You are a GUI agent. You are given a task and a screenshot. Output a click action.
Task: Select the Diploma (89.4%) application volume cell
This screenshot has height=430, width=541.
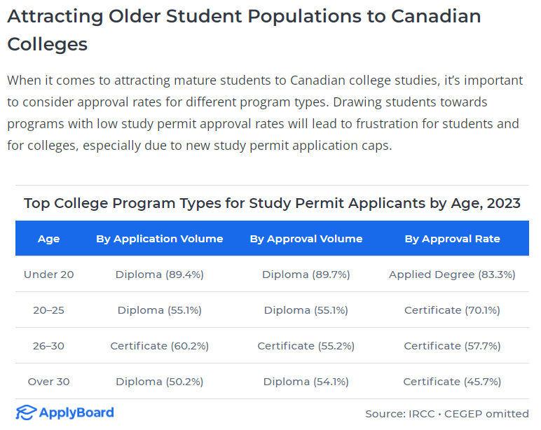(x=160, y=275)
